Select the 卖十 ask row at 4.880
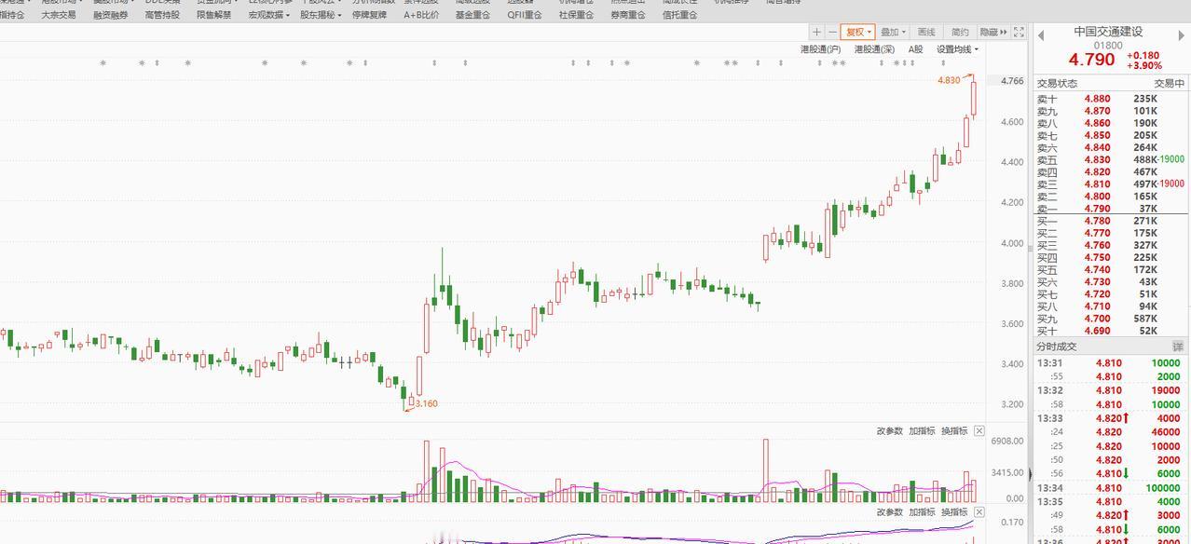Screen dimensions: 1191x544 [x=1110, y=99]
